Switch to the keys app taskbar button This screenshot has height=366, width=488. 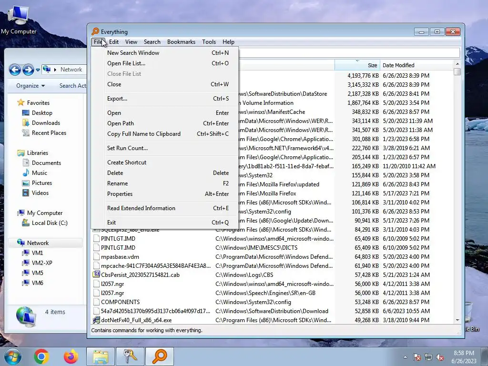130,356
